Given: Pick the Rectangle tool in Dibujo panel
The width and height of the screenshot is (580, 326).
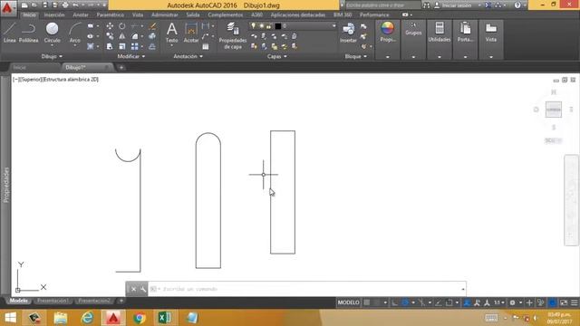Looking at the screenshot, I should (x=91, y=26).
